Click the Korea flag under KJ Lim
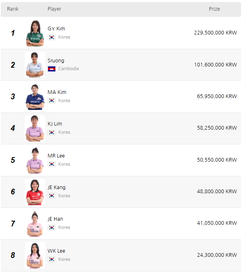This screenshot has height=274, width=246. (x=52, y=132)
